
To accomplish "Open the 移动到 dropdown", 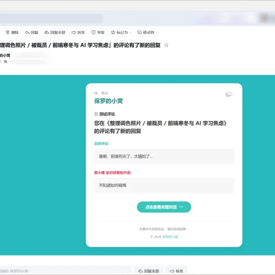I will [x=147, y=32].
